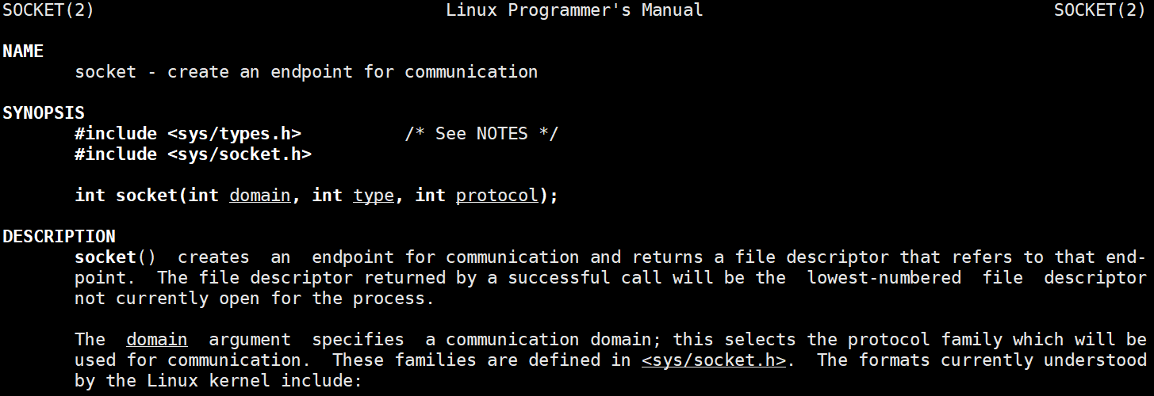1154x396 pixels.
Task: Click the #include <sys/types.h> line
Action: click(188, 134)
